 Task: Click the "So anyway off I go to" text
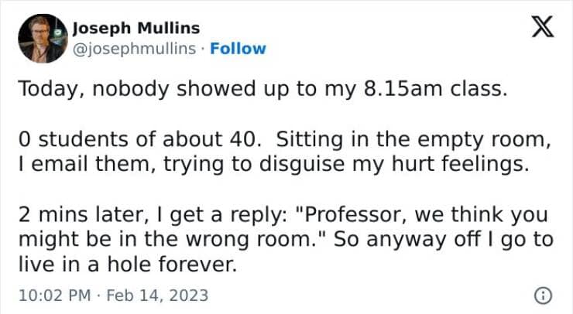446,239
